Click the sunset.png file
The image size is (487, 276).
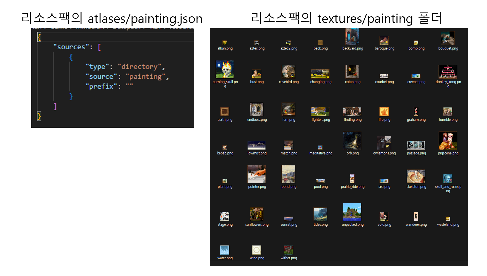point(288,219)
